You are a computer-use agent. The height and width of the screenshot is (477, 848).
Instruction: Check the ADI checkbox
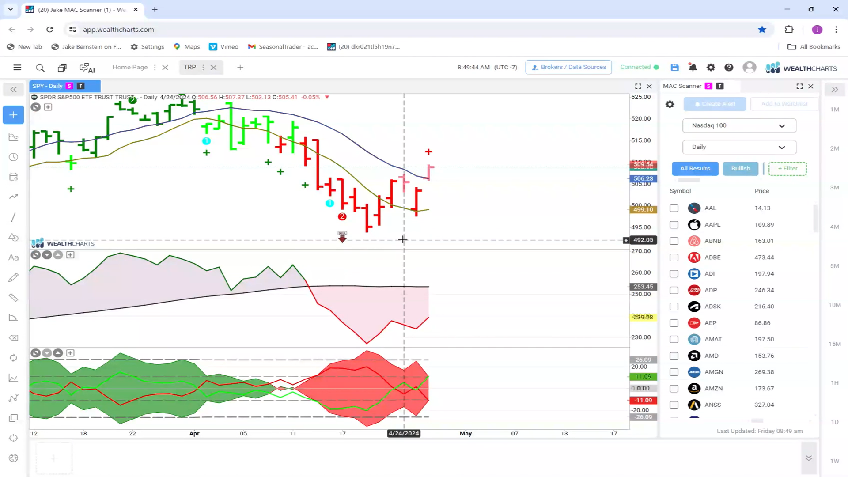coord(674,274)
